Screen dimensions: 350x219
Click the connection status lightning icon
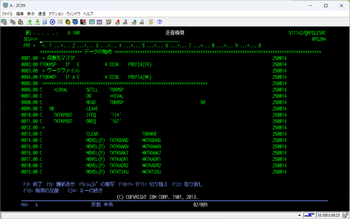(309, 215)
